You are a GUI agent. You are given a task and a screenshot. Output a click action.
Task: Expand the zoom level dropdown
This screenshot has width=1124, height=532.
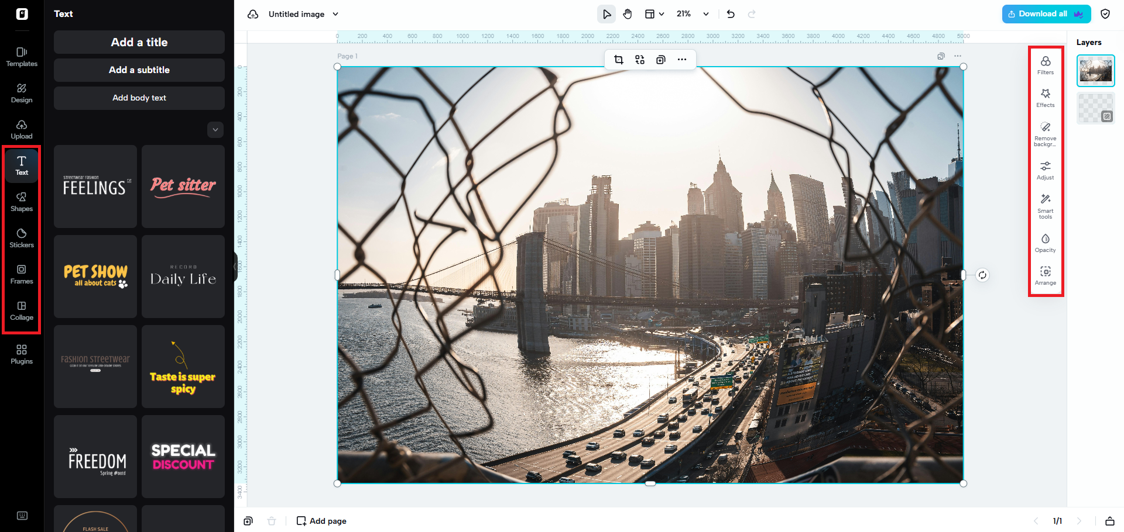[706, 14]
